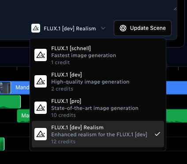The image size is (187, 164).
Task: Click the model logo beside the selected model name
Action: point(36,28)
